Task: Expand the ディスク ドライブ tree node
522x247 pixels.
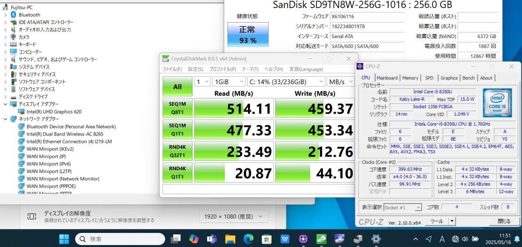Action: pos(5,96)
